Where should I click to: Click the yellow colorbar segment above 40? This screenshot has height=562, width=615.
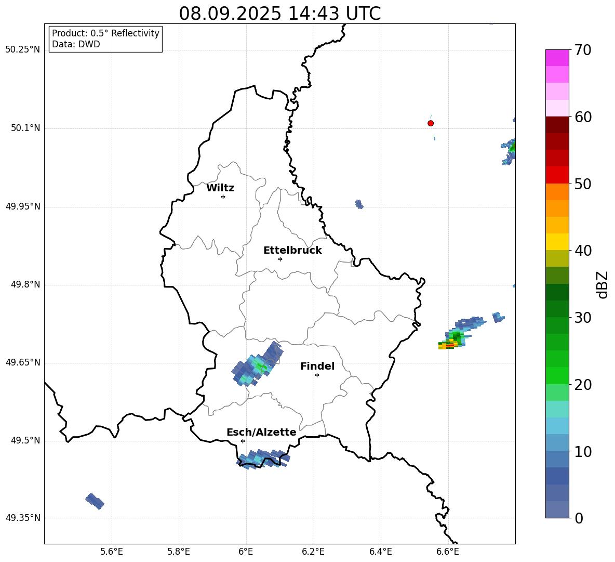tap(557, 242)
